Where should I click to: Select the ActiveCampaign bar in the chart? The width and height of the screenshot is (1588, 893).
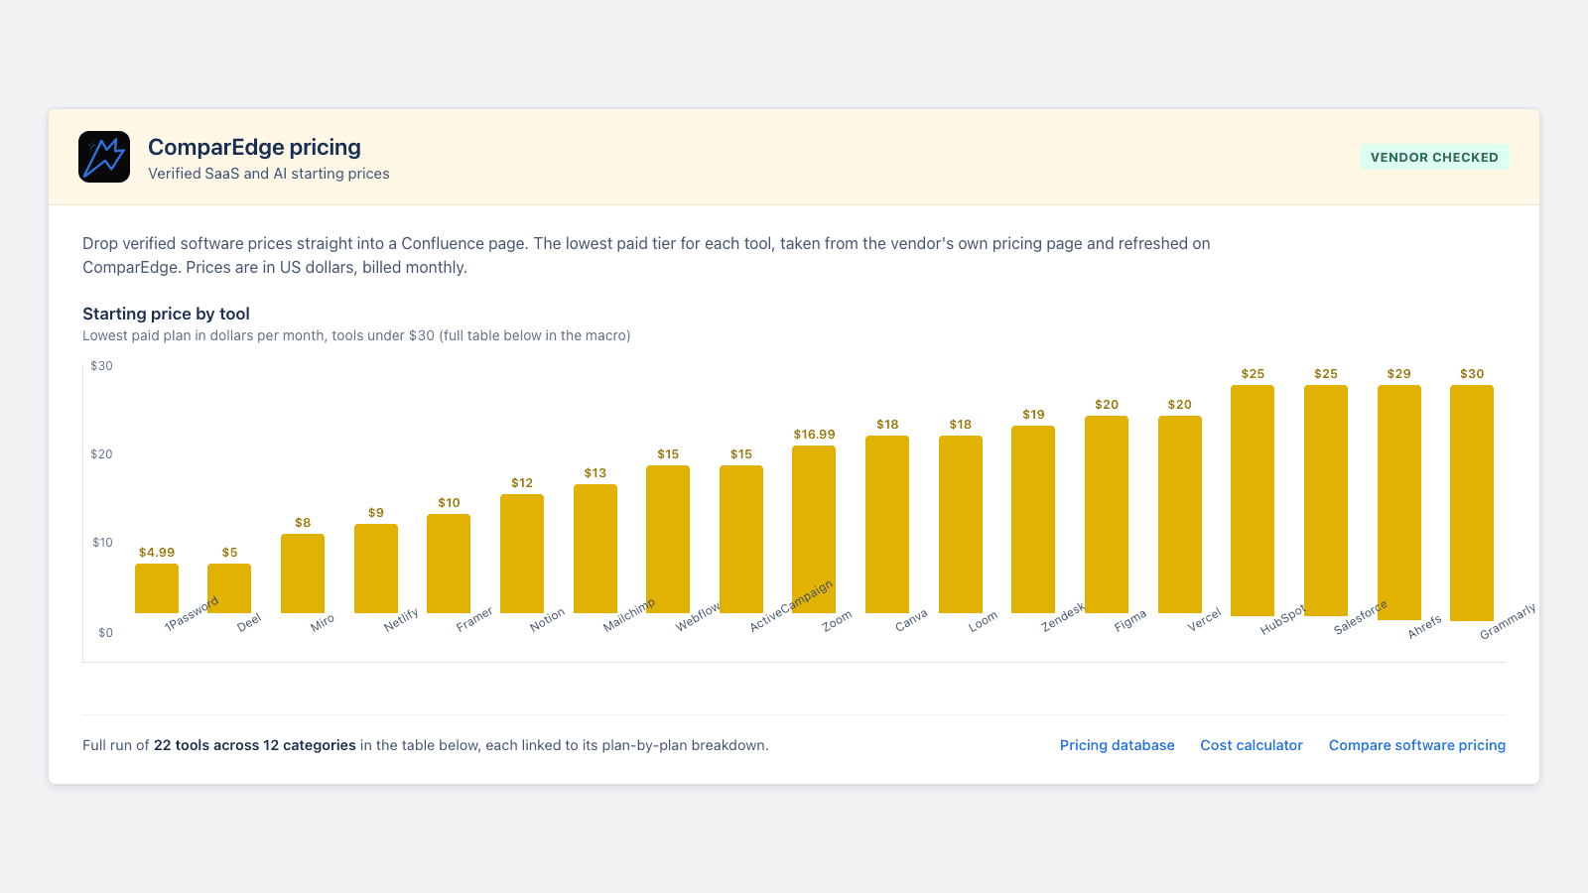pos(741,539)
